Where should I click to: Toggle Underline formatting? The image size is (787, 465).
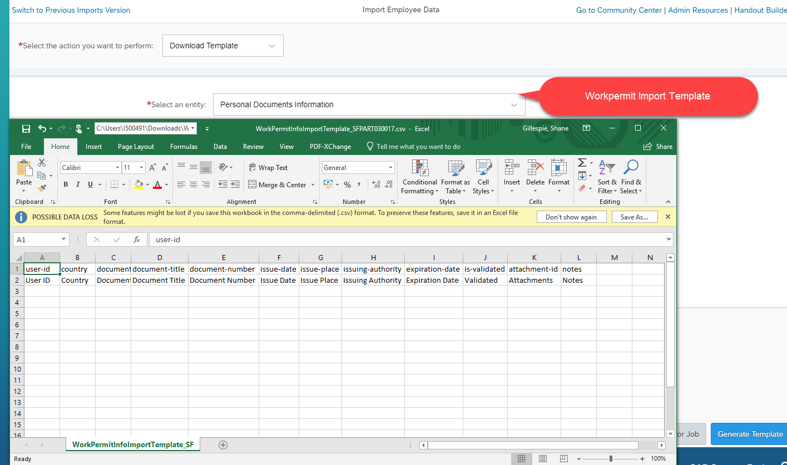[90, 184]
